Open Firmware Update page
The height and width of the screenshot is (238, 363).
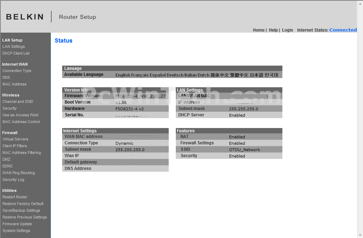17,224
